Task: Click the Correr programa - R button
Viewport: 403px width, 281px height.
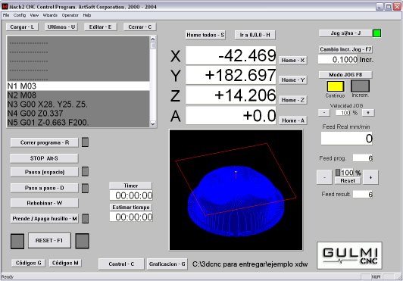Action: click(x=45, y=142)
